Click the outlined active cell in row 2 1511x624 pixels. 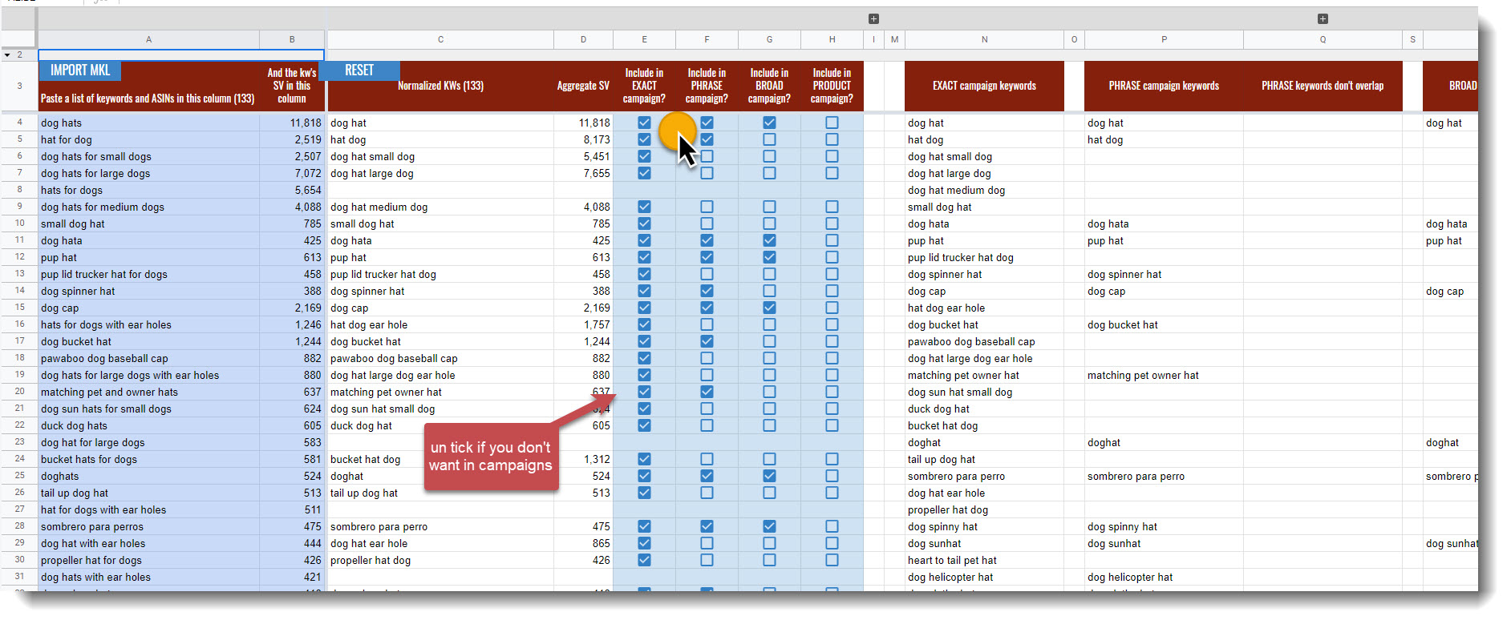pos(181,54)
